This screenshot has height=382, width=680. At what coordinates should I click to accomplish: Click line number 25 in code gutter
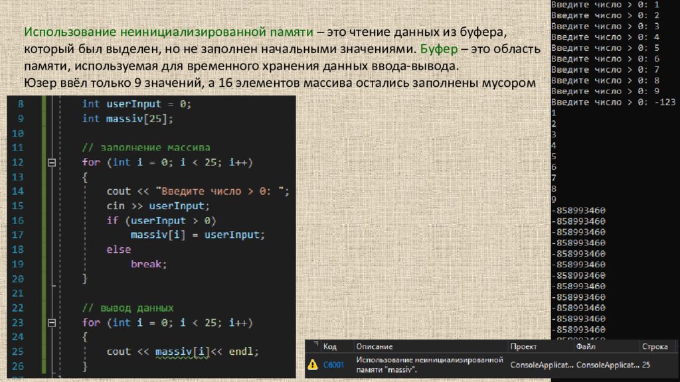pyautogui.click(x=17, y=351)
